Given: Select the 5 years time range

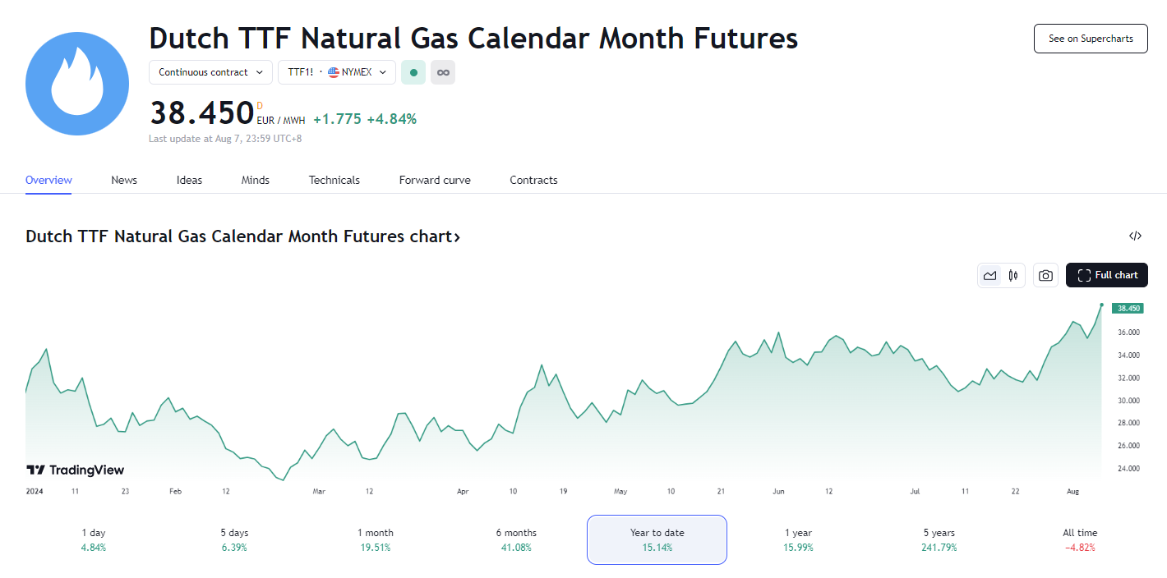Looking at the screenshot, I should 939,539.
